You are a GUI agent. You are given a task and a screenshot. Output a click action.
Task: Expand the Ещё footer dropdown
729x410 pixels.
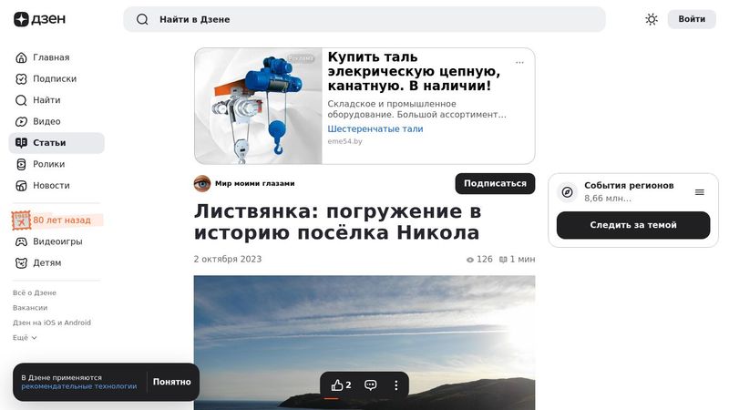click(x=25, y=337)
